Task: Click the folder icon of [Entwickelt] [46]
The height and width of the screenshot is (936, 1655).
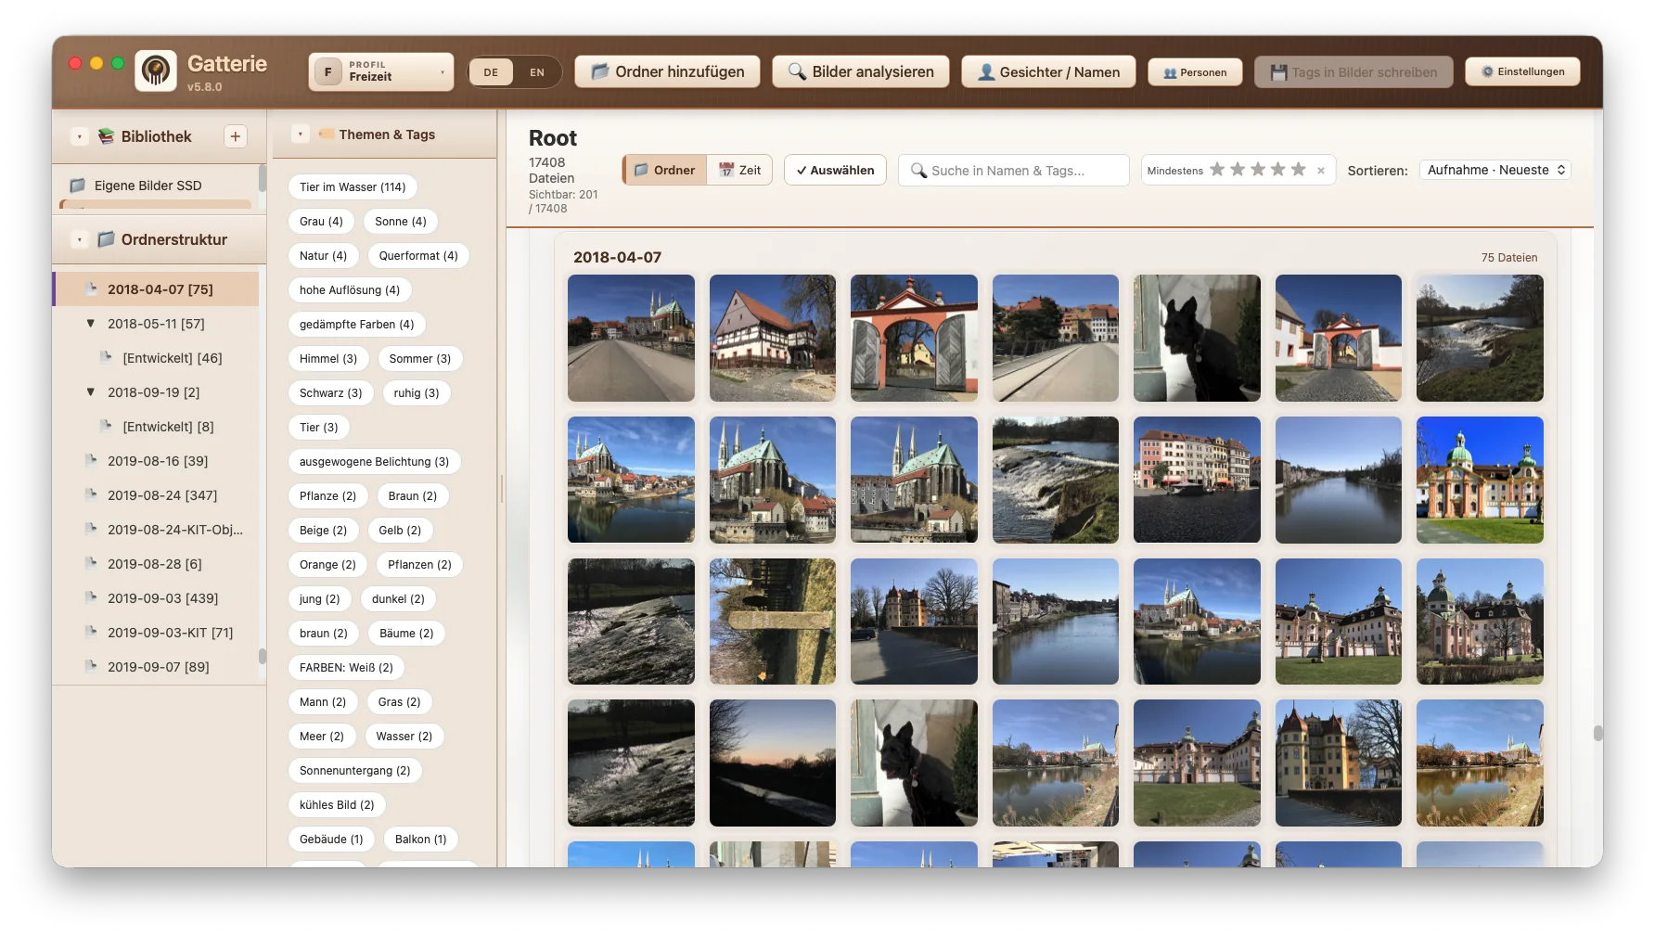Action: (x=106, y=357)
